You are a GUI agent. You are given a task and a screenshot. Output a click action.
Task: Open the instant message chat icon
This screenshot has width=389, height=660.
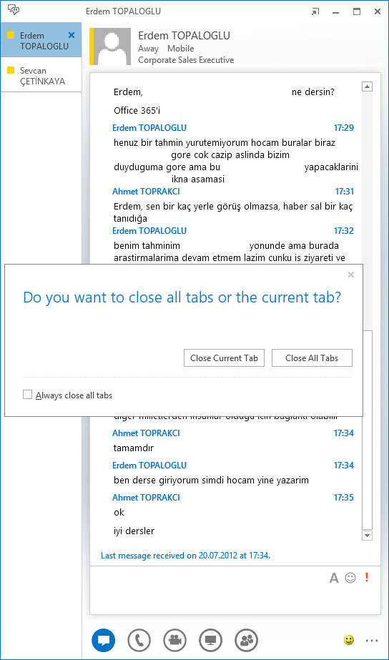[103, 640]
